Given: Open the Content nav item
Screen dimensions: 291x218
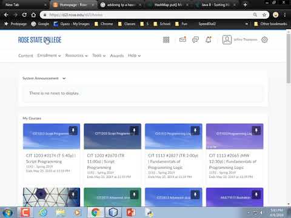Looking at the screenshot, I should coord(25,56).
